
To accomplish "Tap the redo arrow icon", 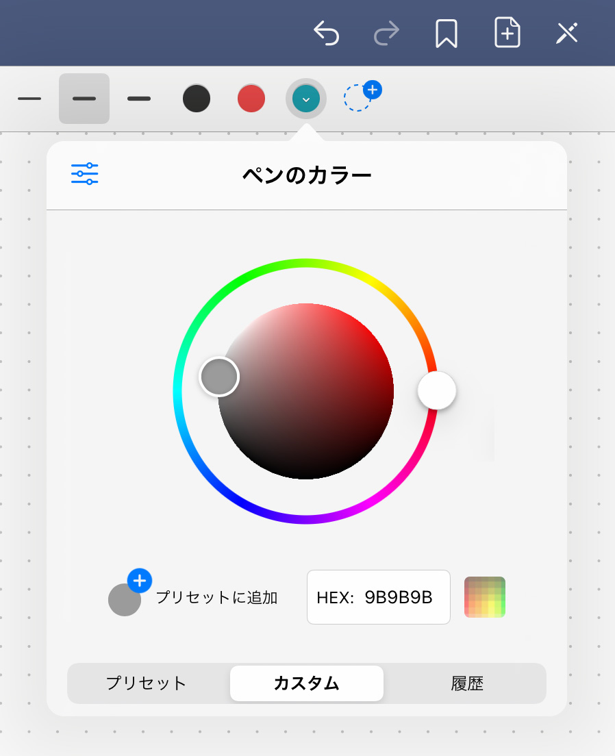I will click(386, 33).
